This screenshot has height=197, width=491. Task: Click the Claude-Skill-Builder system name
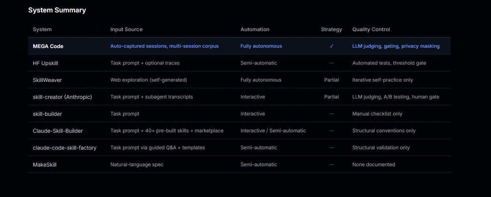tap(58, 131)
